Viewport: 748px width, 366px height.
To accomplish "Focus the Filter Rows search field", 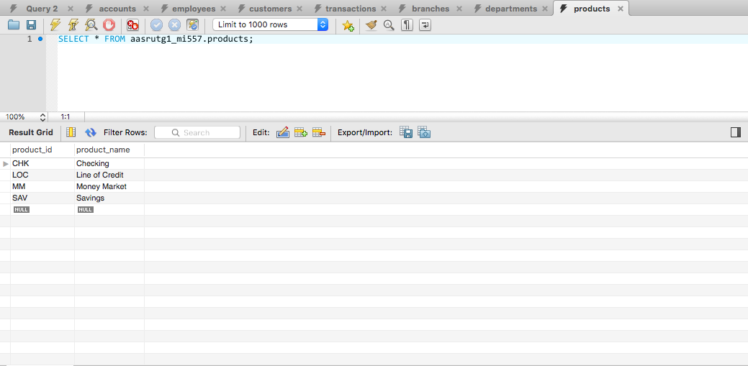I will pos(197,132).
